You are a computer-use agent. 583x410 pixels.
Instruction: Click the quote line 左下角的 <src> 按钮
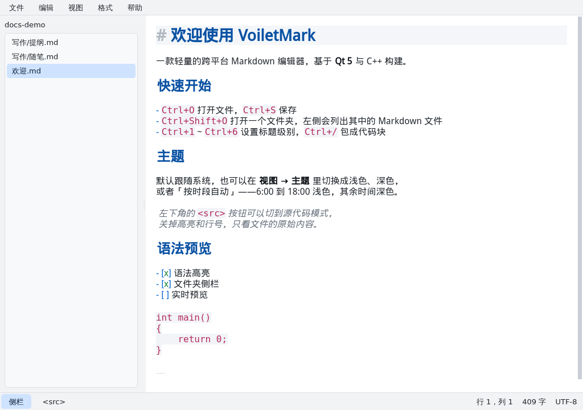[246, 213]
